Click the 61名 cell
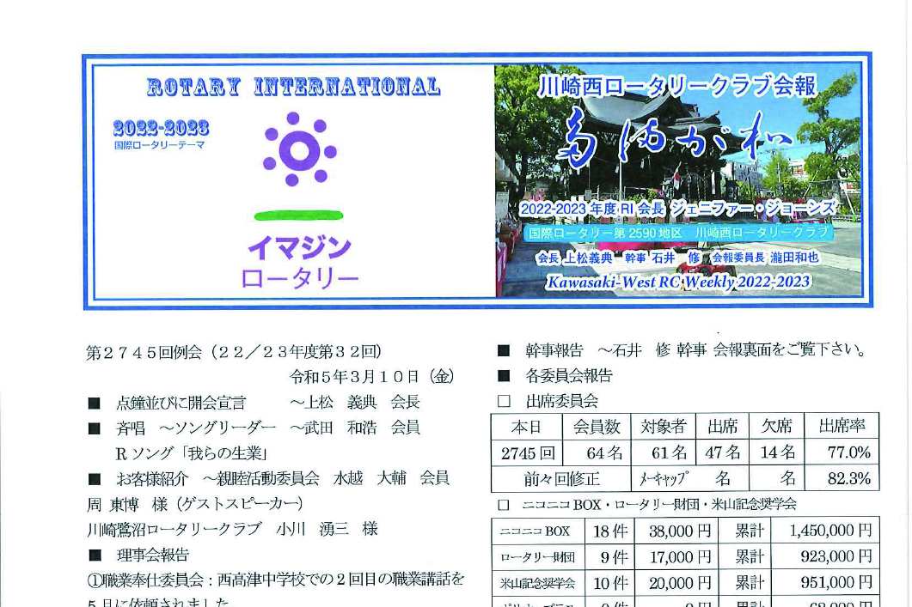Viewport: 912px width, 607px height. (663, 453)
